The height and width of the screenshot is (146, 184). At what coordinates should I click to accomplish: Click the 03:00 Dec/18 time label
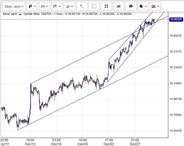pyautogui.click(x=57, y=142)
